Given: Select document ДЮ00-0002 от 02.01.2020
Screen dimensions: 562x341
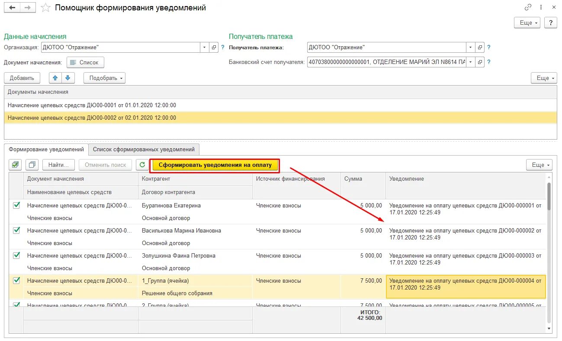Looking at the screenshot, I should [280, 118].
